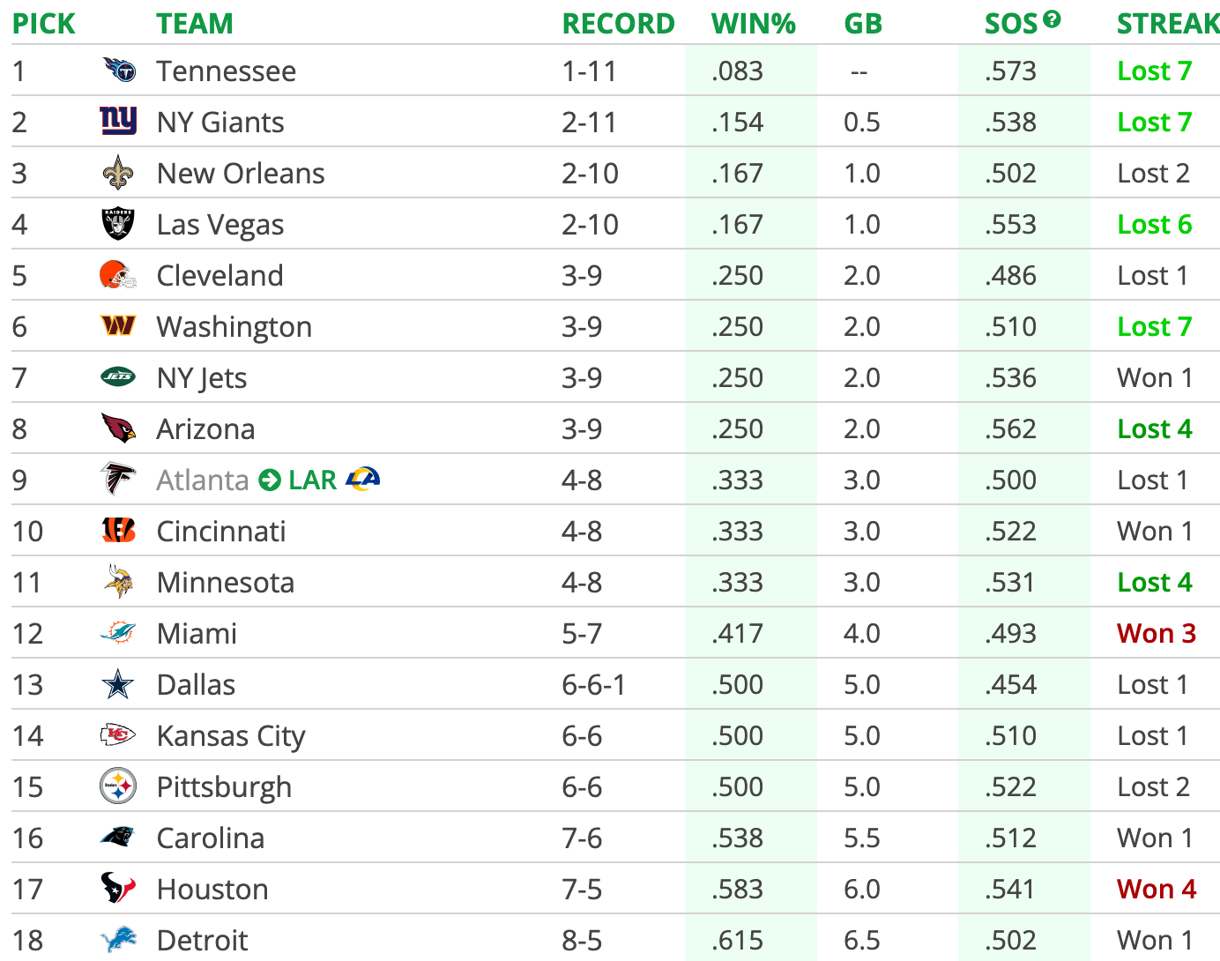The height and width of the screenshot is (961, 1220).
Task: Click the Washington Commanders W logo
Action: click(x=118, y=326)
